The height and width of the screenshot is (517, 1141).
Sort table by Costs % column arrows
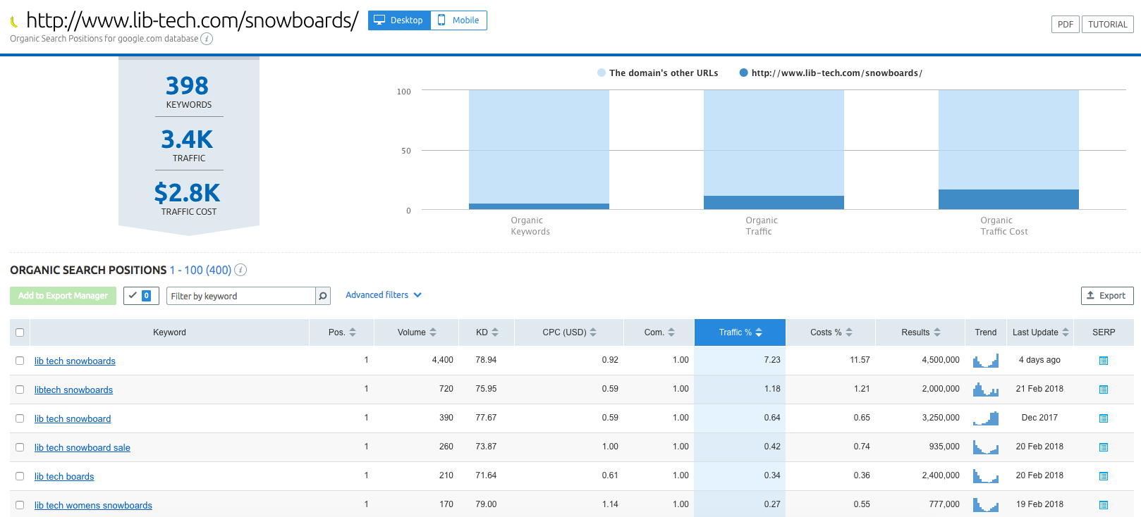(849, 332)
